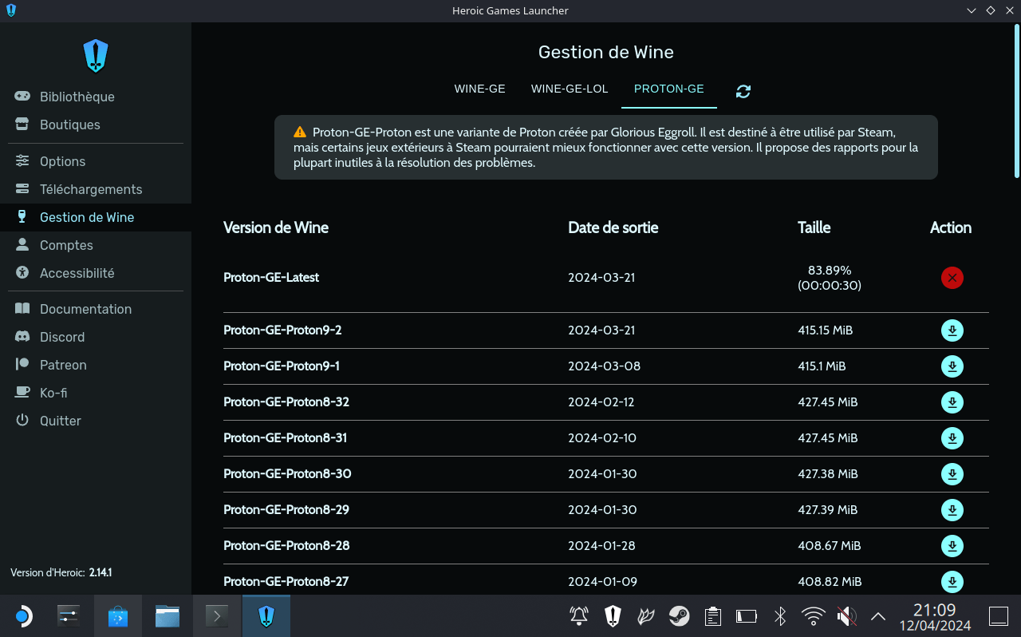Viewport: 1021px width, 637px height.
Task: Click the Proton-GE-Proton8-27 row name
Action: point(286,582)
